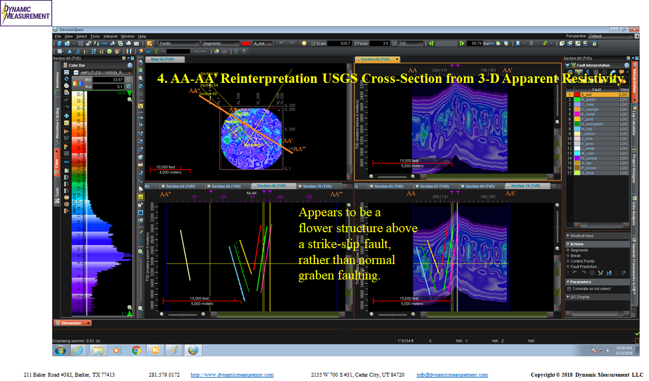Open the Perspective Default dropdown
This screenshot has height=381, width=649.
coord(610,36)
